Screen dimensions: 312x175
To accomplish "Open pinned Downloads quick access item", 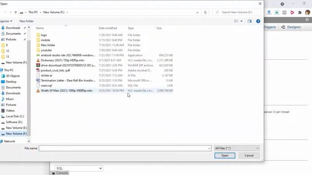I will click(13, 28).
